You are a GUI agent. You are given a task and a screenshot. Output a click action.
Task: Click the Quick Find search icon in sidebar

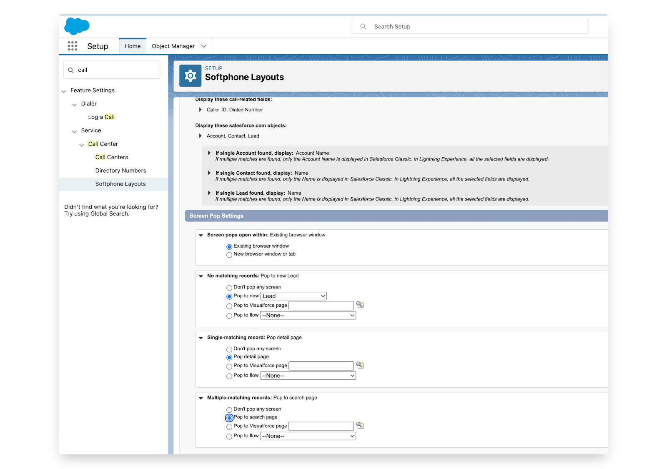pyautogui.click(x=71, y=70)
